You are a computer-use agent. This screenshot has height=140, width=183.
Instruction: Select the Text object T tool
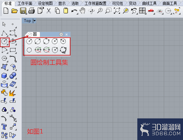tap(4, 127)
